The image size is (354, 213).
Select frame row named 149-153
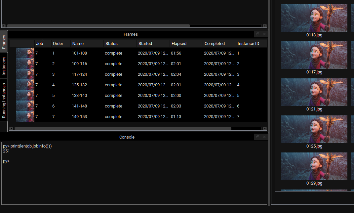(x=79, y=117)
